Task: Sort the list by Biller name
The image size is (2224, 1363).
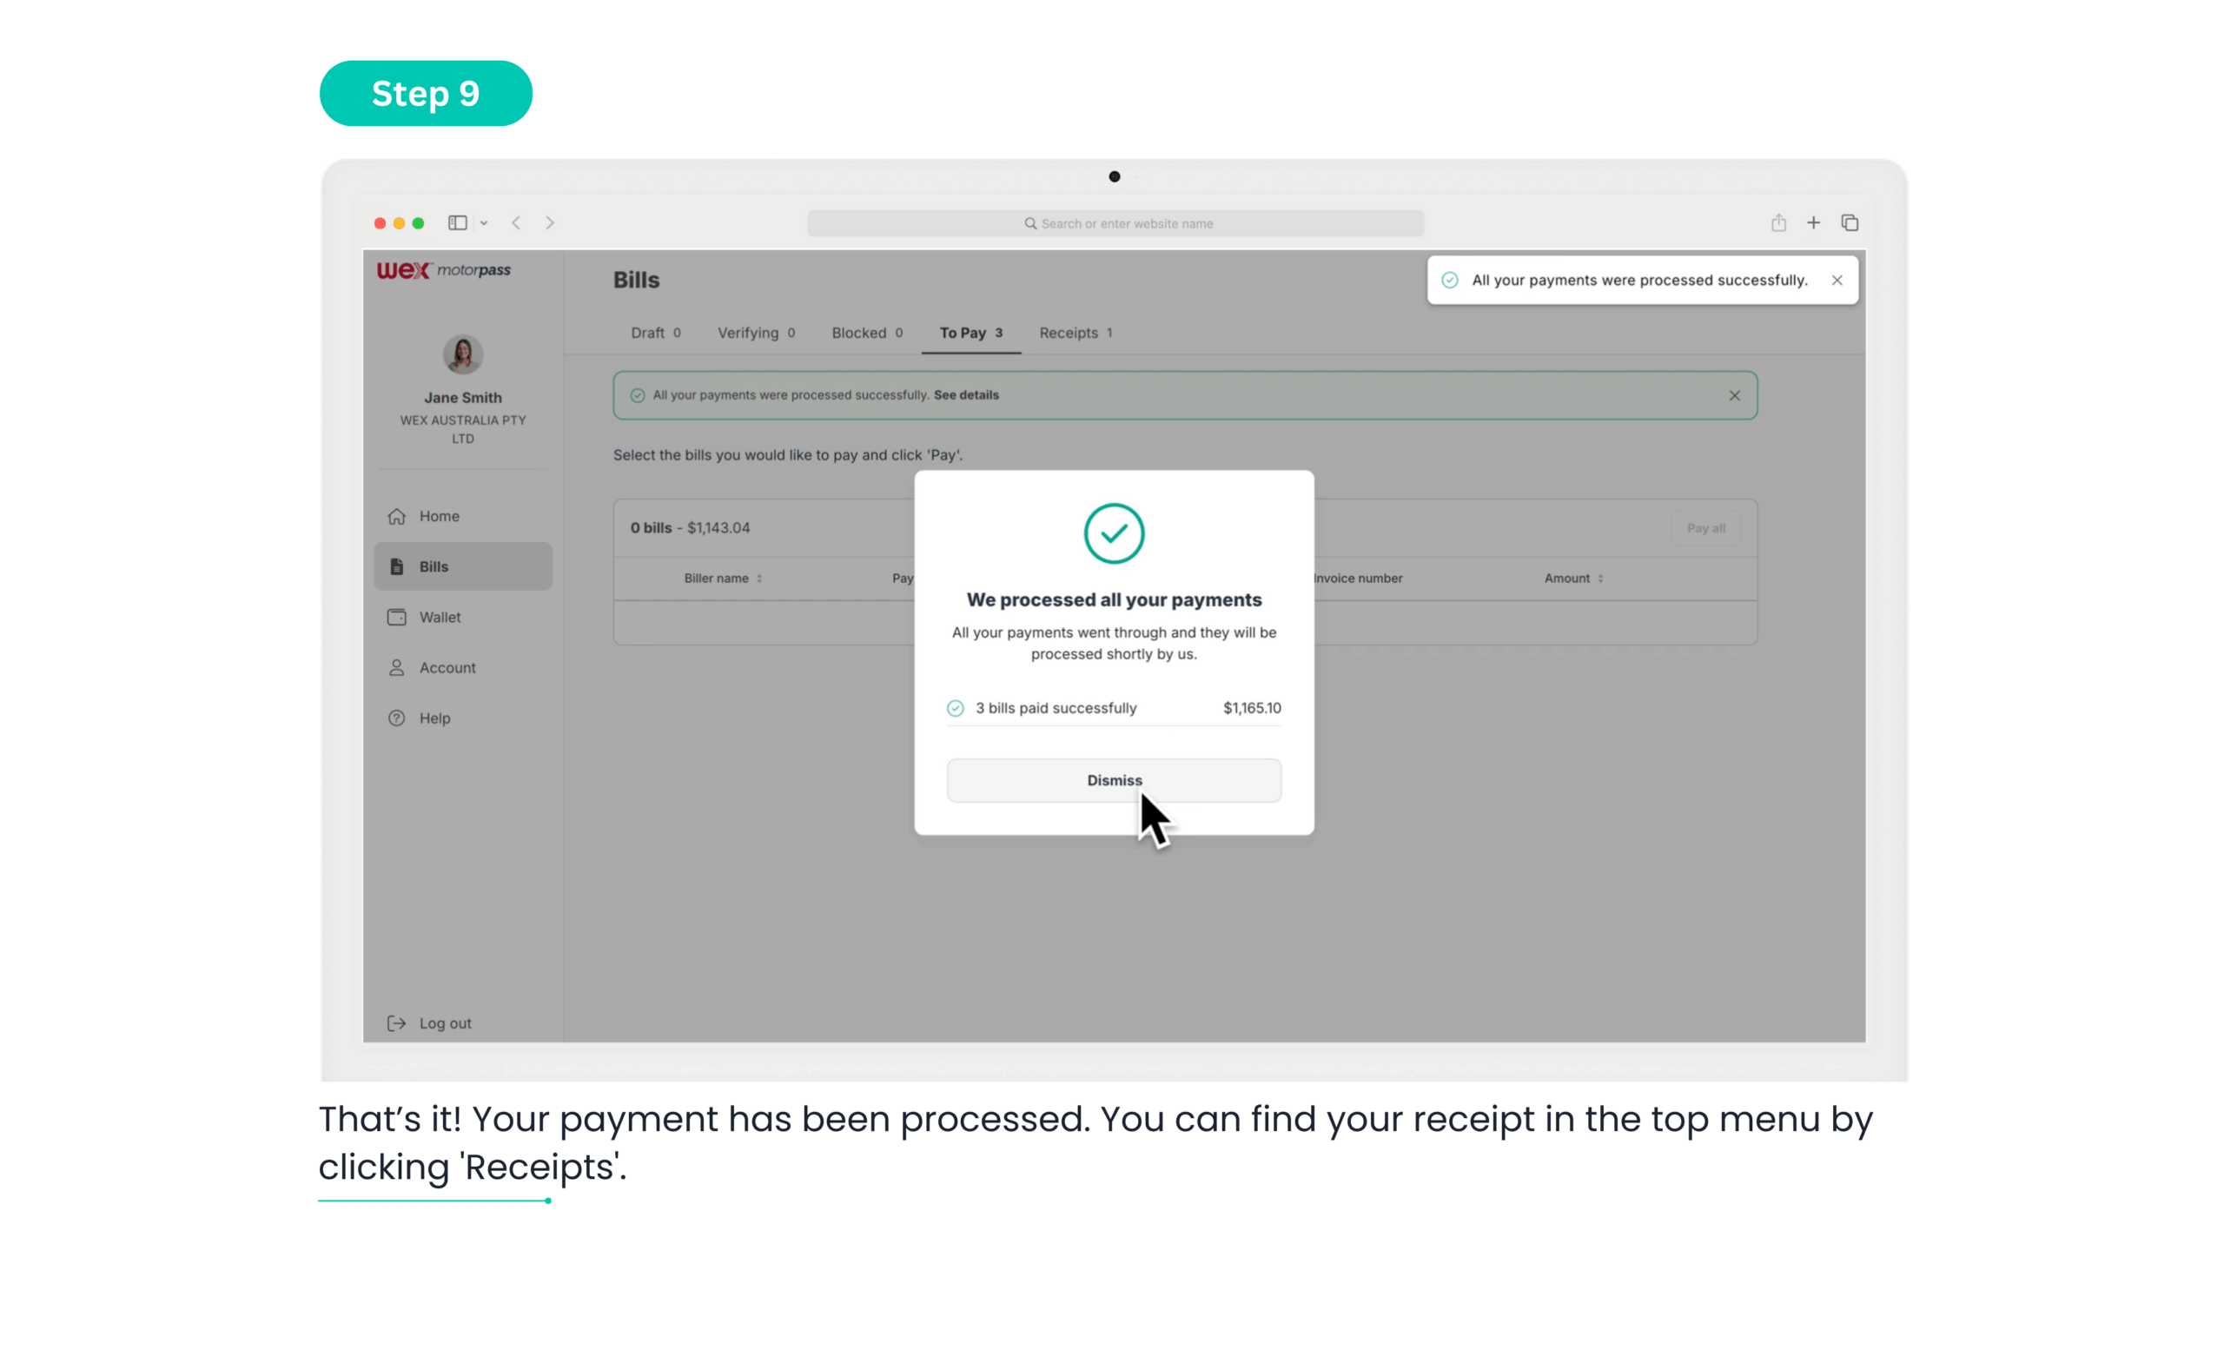Action: [722, 579]
